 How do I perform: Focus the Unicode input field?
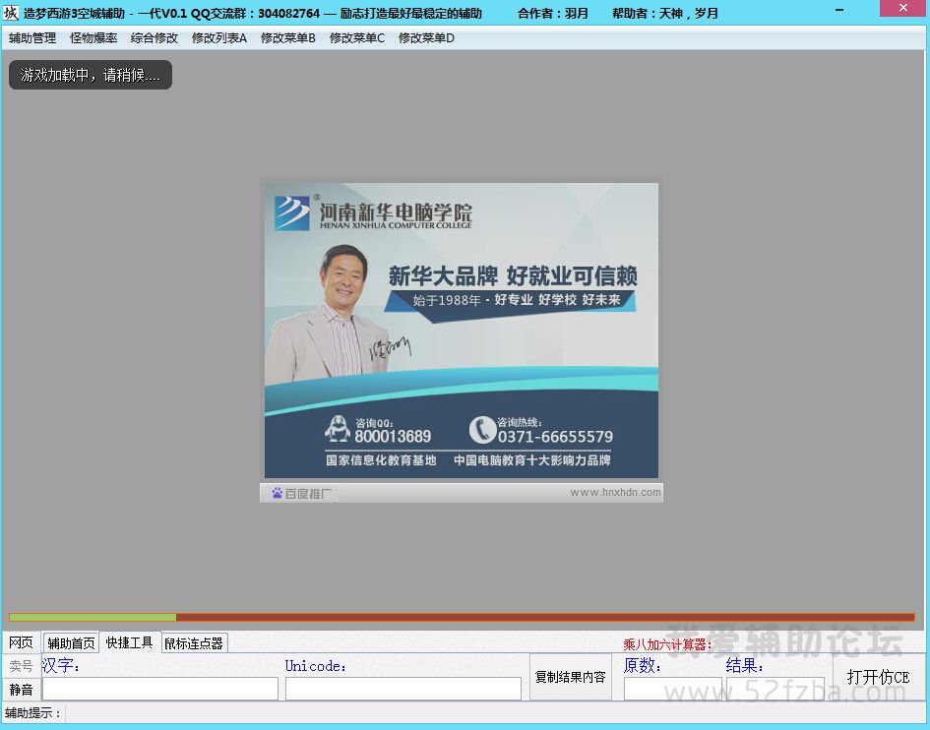click(x=403, y=689)
